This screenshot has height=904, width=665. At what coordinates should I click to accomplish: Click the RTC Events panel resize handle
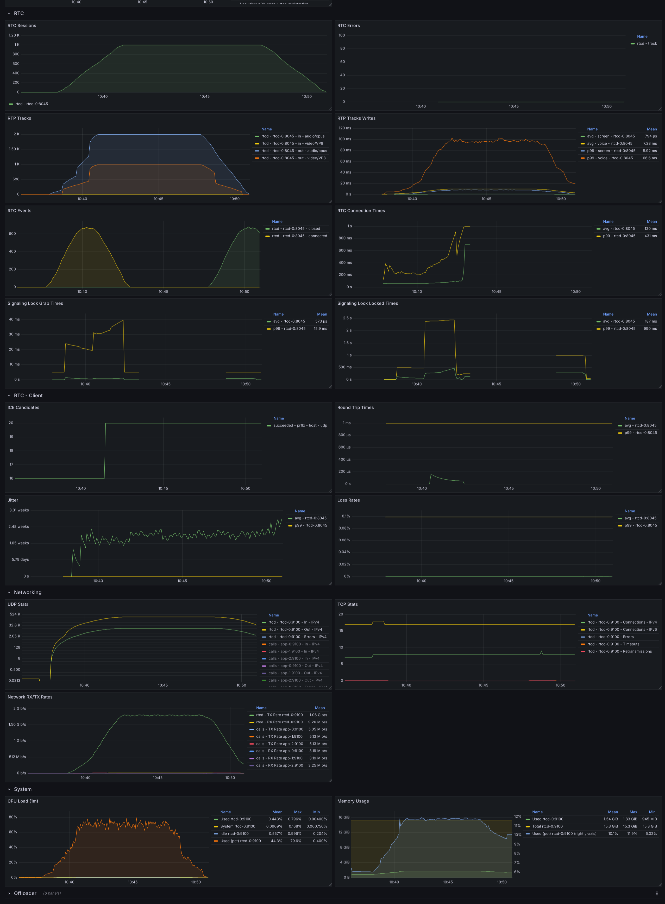(x=330, y=294)
